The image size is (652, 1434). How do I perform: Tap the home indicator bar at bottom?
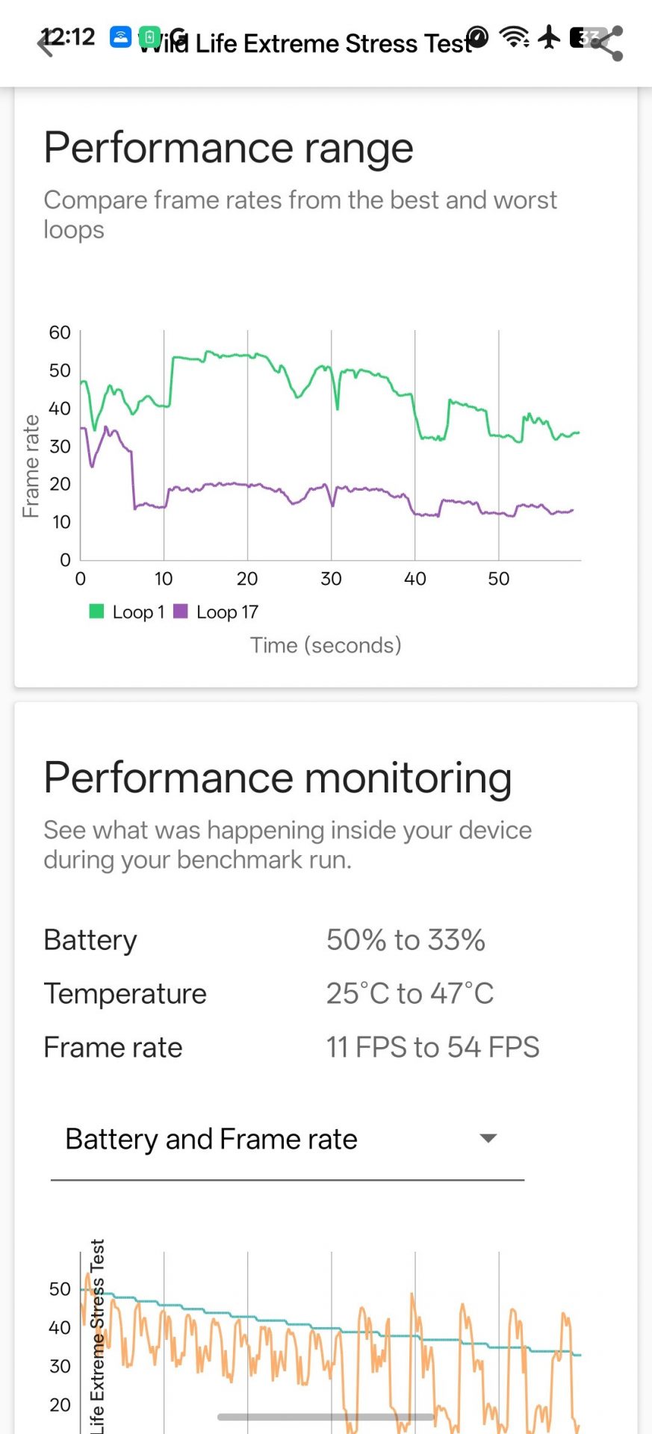pos(326,1417)
